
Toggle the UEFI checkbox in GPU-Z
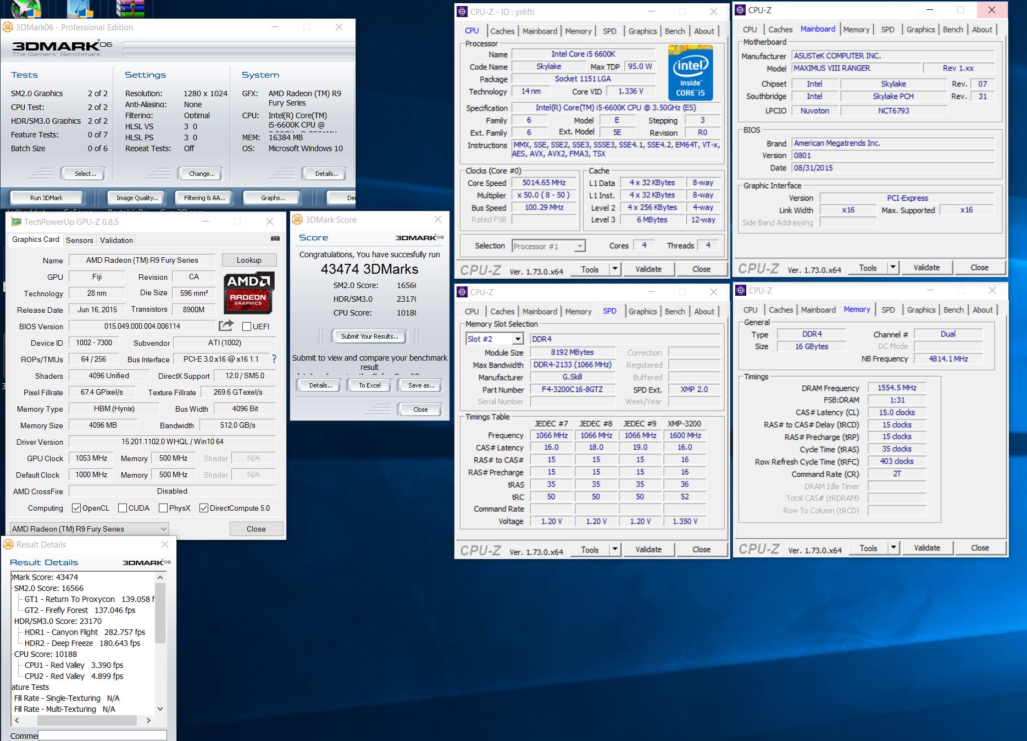[247, 327]
